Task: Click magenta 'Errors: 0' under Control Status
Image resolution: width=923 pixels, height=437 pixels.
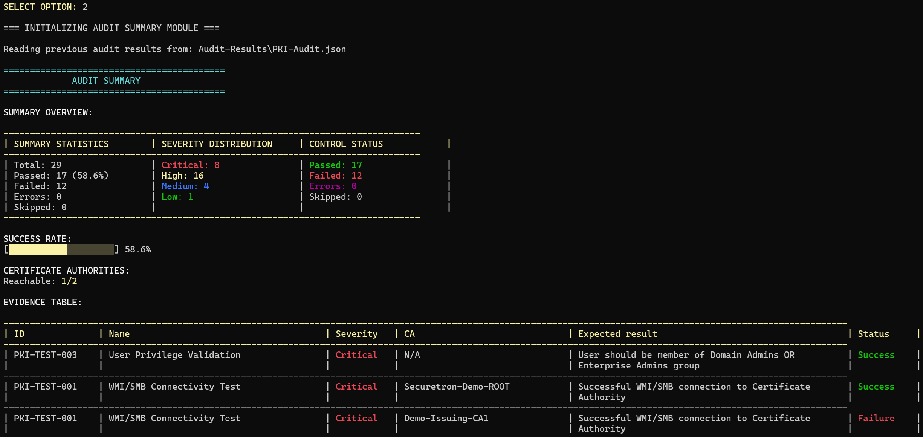Action: (x=333, y=186)
